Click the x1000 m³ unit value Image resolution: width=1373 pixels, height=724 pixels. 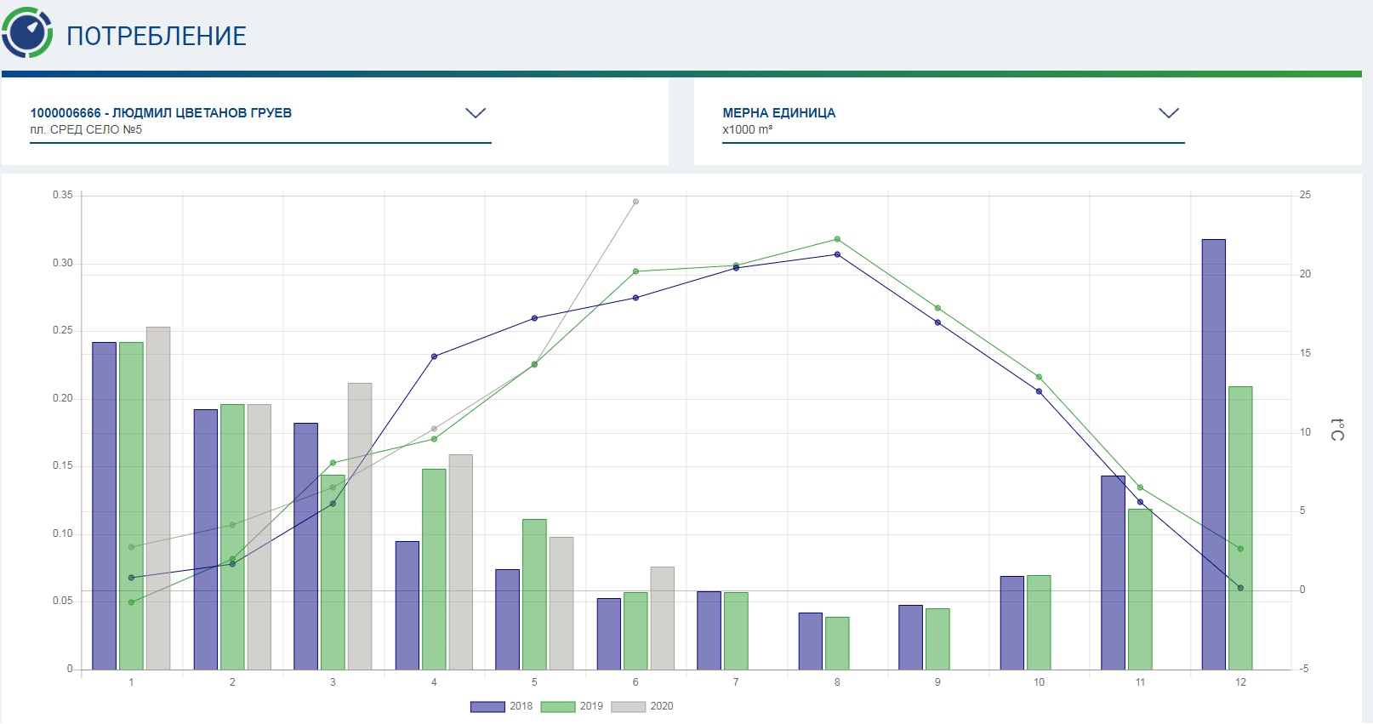747,130
